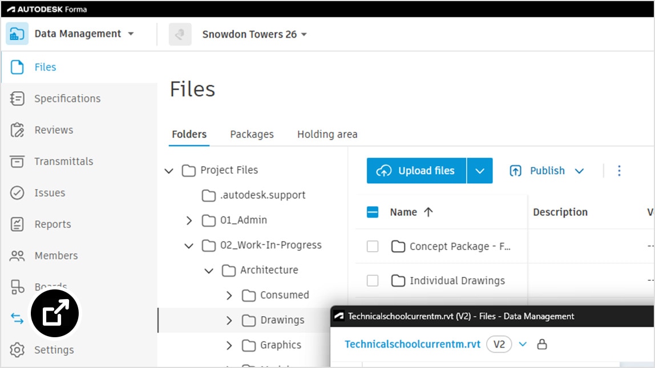This screenshot has height=368, width=655.
Task: Click the Reviews clipboard pencil icon
Action: click(x=17, y=130)
